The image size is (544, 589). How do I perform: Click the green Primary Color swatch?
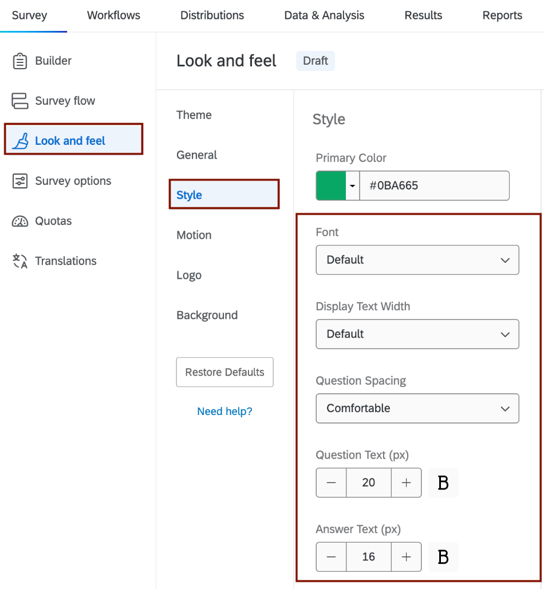[x=331, y=185]
